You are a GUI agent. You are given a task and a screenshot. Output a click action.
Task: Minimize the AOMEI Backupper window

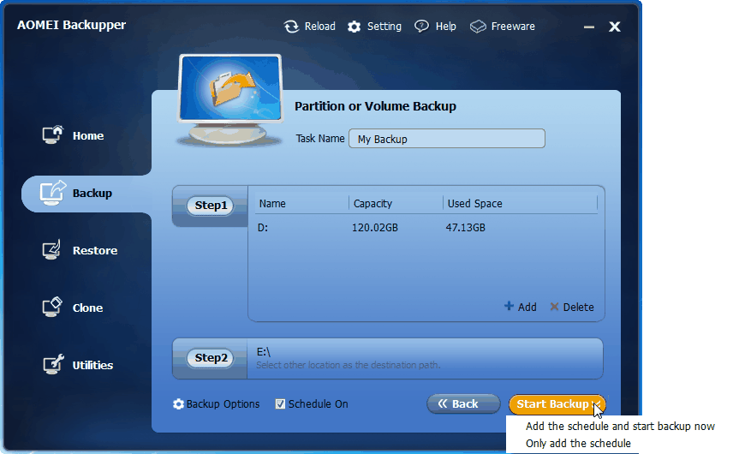tap(589, 27)
